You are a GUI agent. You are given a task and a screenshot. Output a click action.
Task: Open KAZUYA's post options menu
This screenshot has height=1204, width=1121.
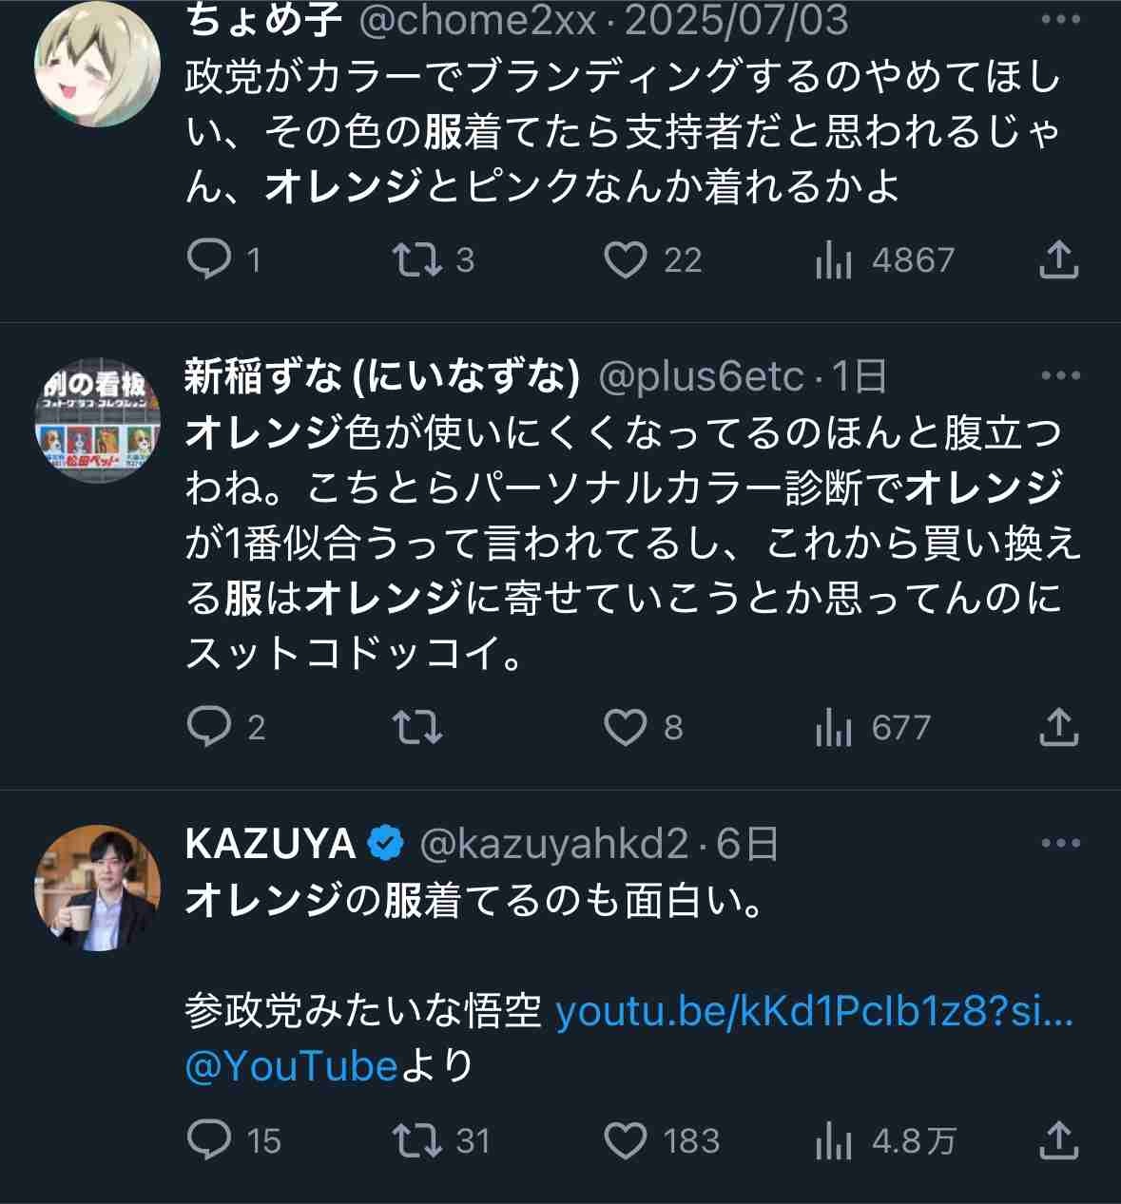1060,843
